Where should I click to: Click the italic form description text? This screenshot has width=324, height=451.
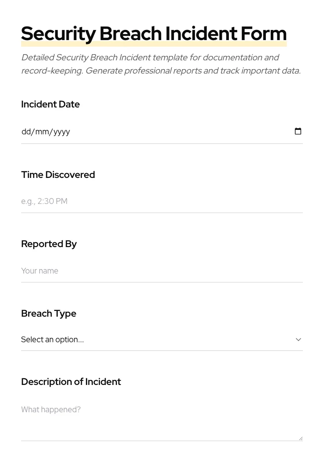(x=161, y=64)
